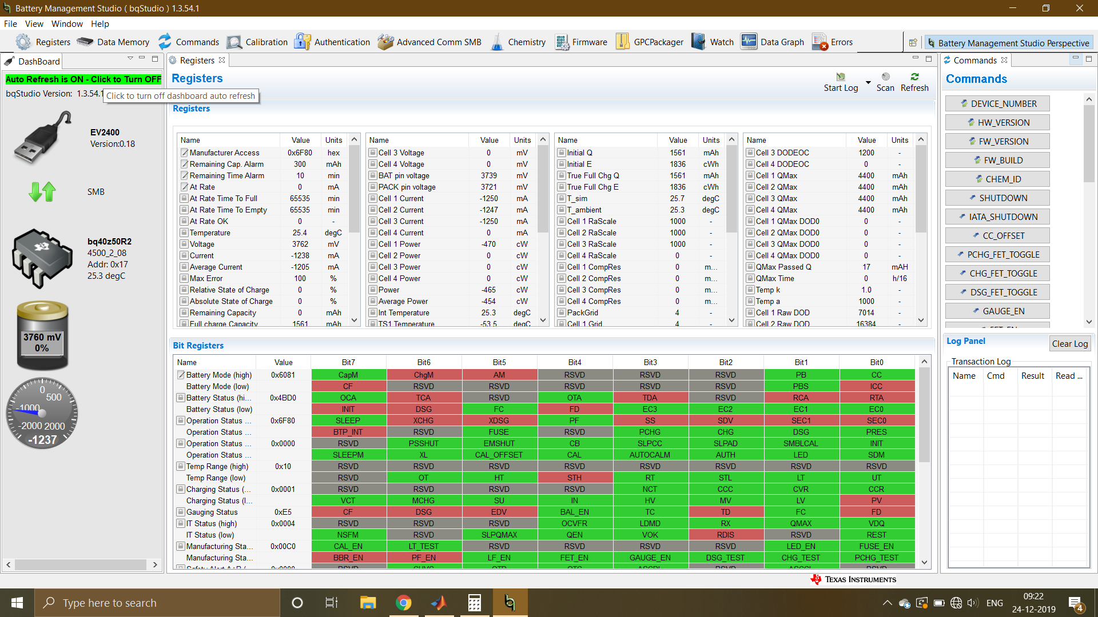The image size is (1098, 617).
Task: Open the DashBoard view menu arrow
Action: pyautogui.click(x=130, y=58)
